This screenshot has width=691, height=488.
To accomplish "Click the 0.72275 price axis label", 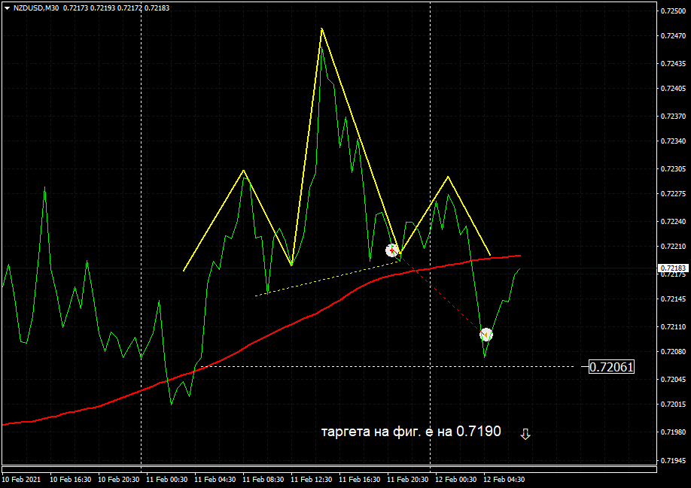I will [x=674, y=193].
